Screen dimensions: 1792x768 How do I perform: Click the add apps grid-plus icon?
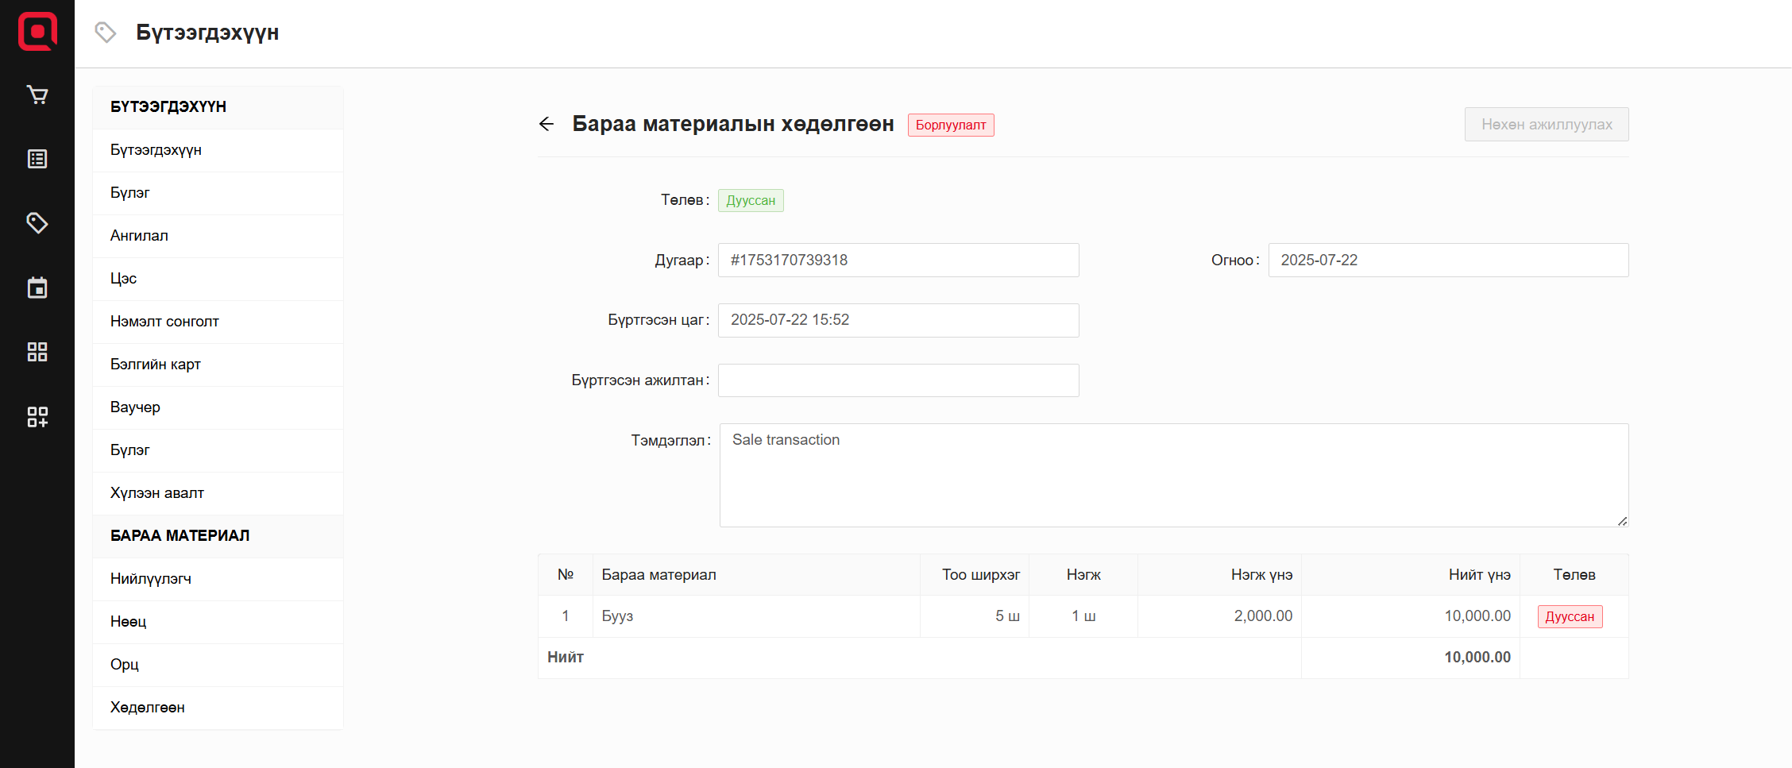point(37,417)
